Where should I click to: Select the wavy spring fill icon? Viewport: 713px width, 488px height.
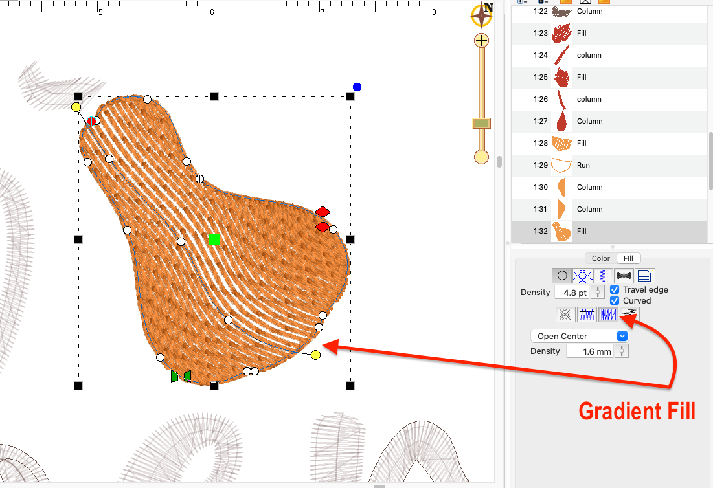603,276
